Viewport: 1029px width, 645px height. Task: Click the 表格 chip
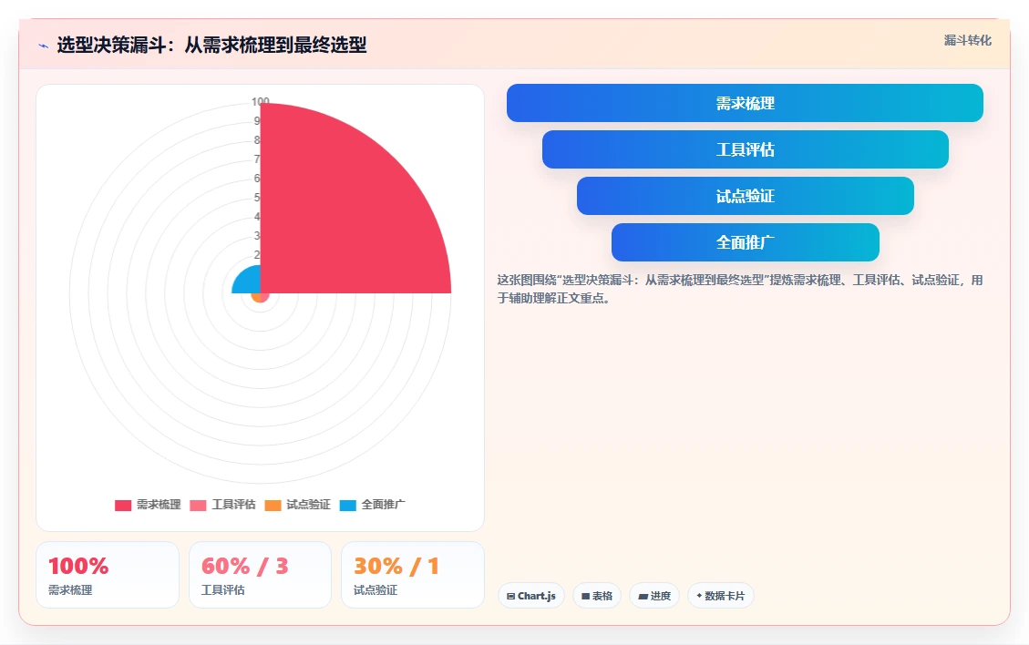point(597,596)
